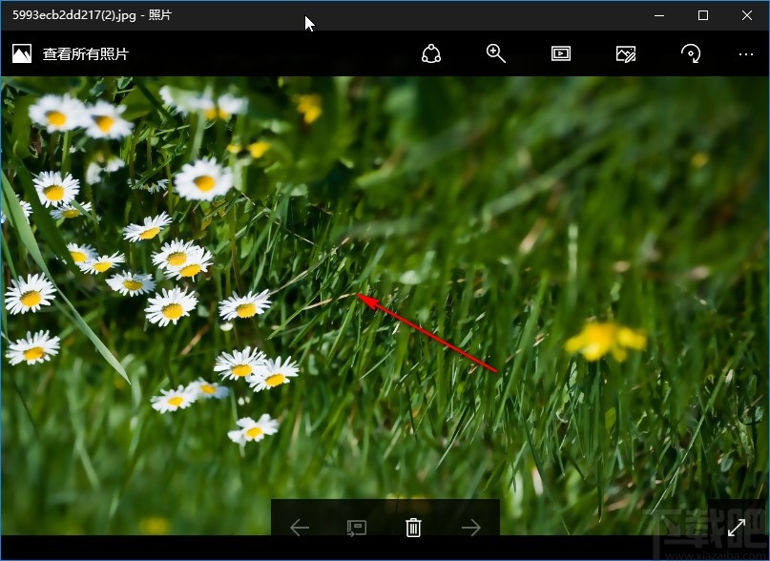This screenshot has height=561, width=770.
Task: Click the photo collection icon beside 查看所有照片
Action: click(22, 53)
